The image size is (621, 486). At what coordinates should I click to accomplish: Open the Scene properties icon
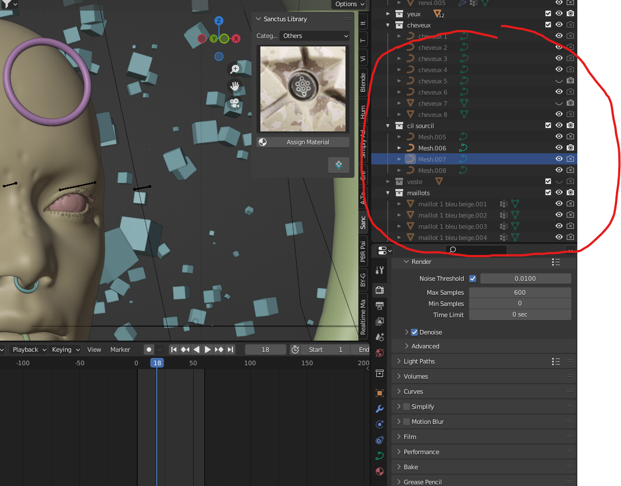coord(380,337)
